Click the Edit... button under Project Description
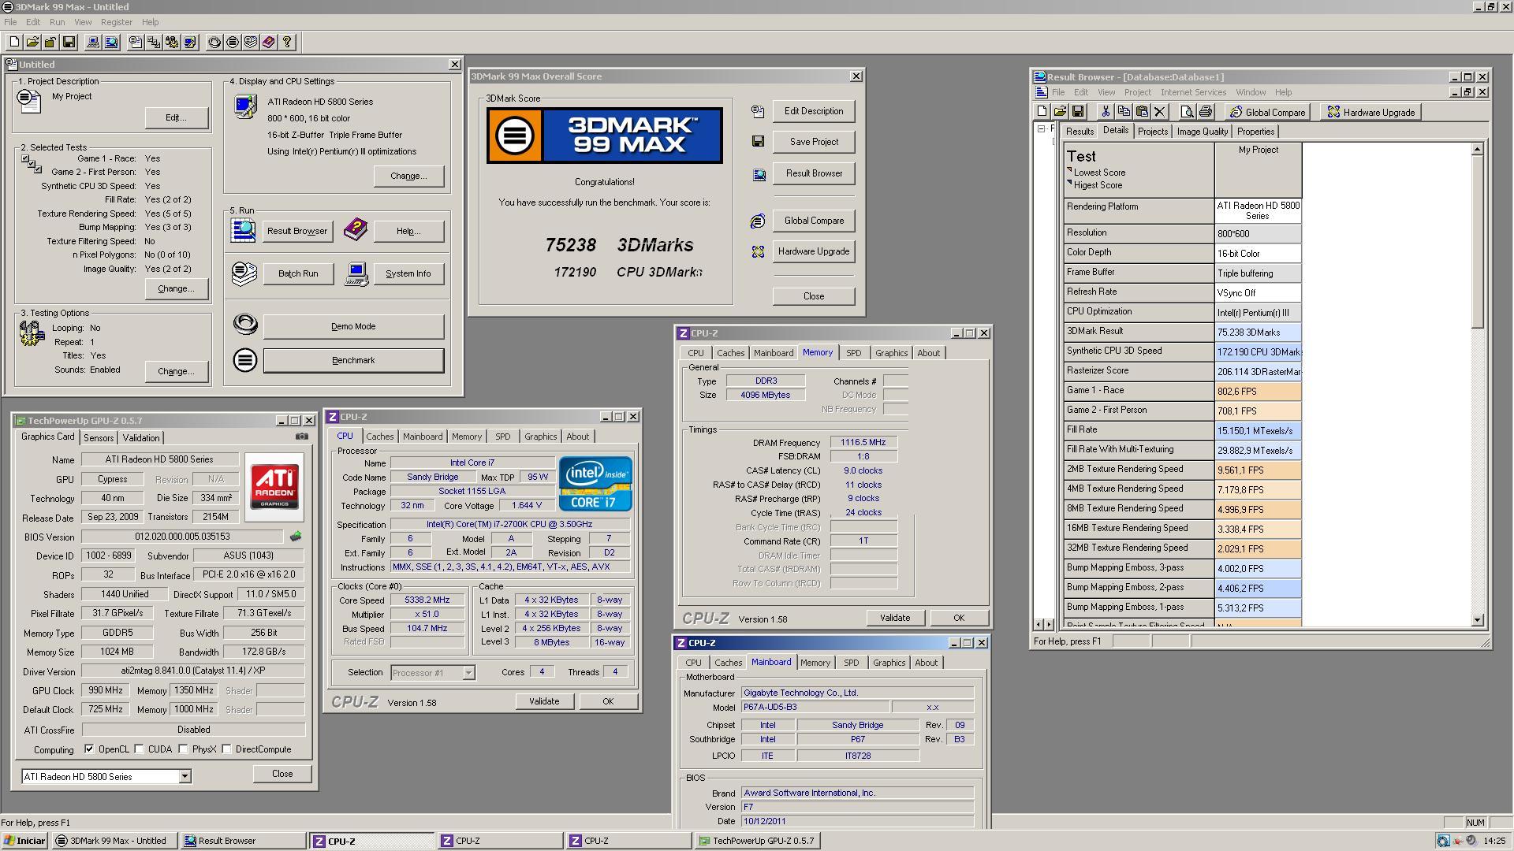1514x851 pixels. 176,117
